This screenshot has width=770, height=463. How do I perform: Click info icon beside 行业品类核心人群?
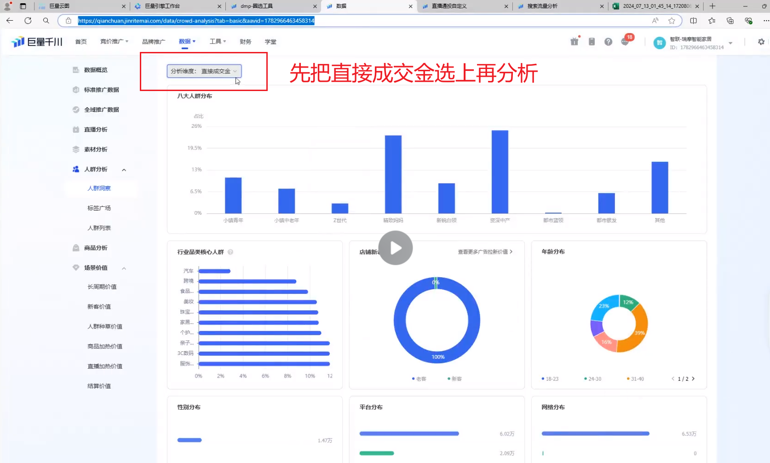230,252
